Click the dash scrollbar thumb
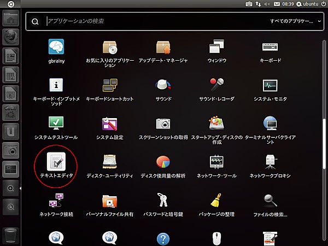This screenshot has width=328, height=246. [324, 143]
